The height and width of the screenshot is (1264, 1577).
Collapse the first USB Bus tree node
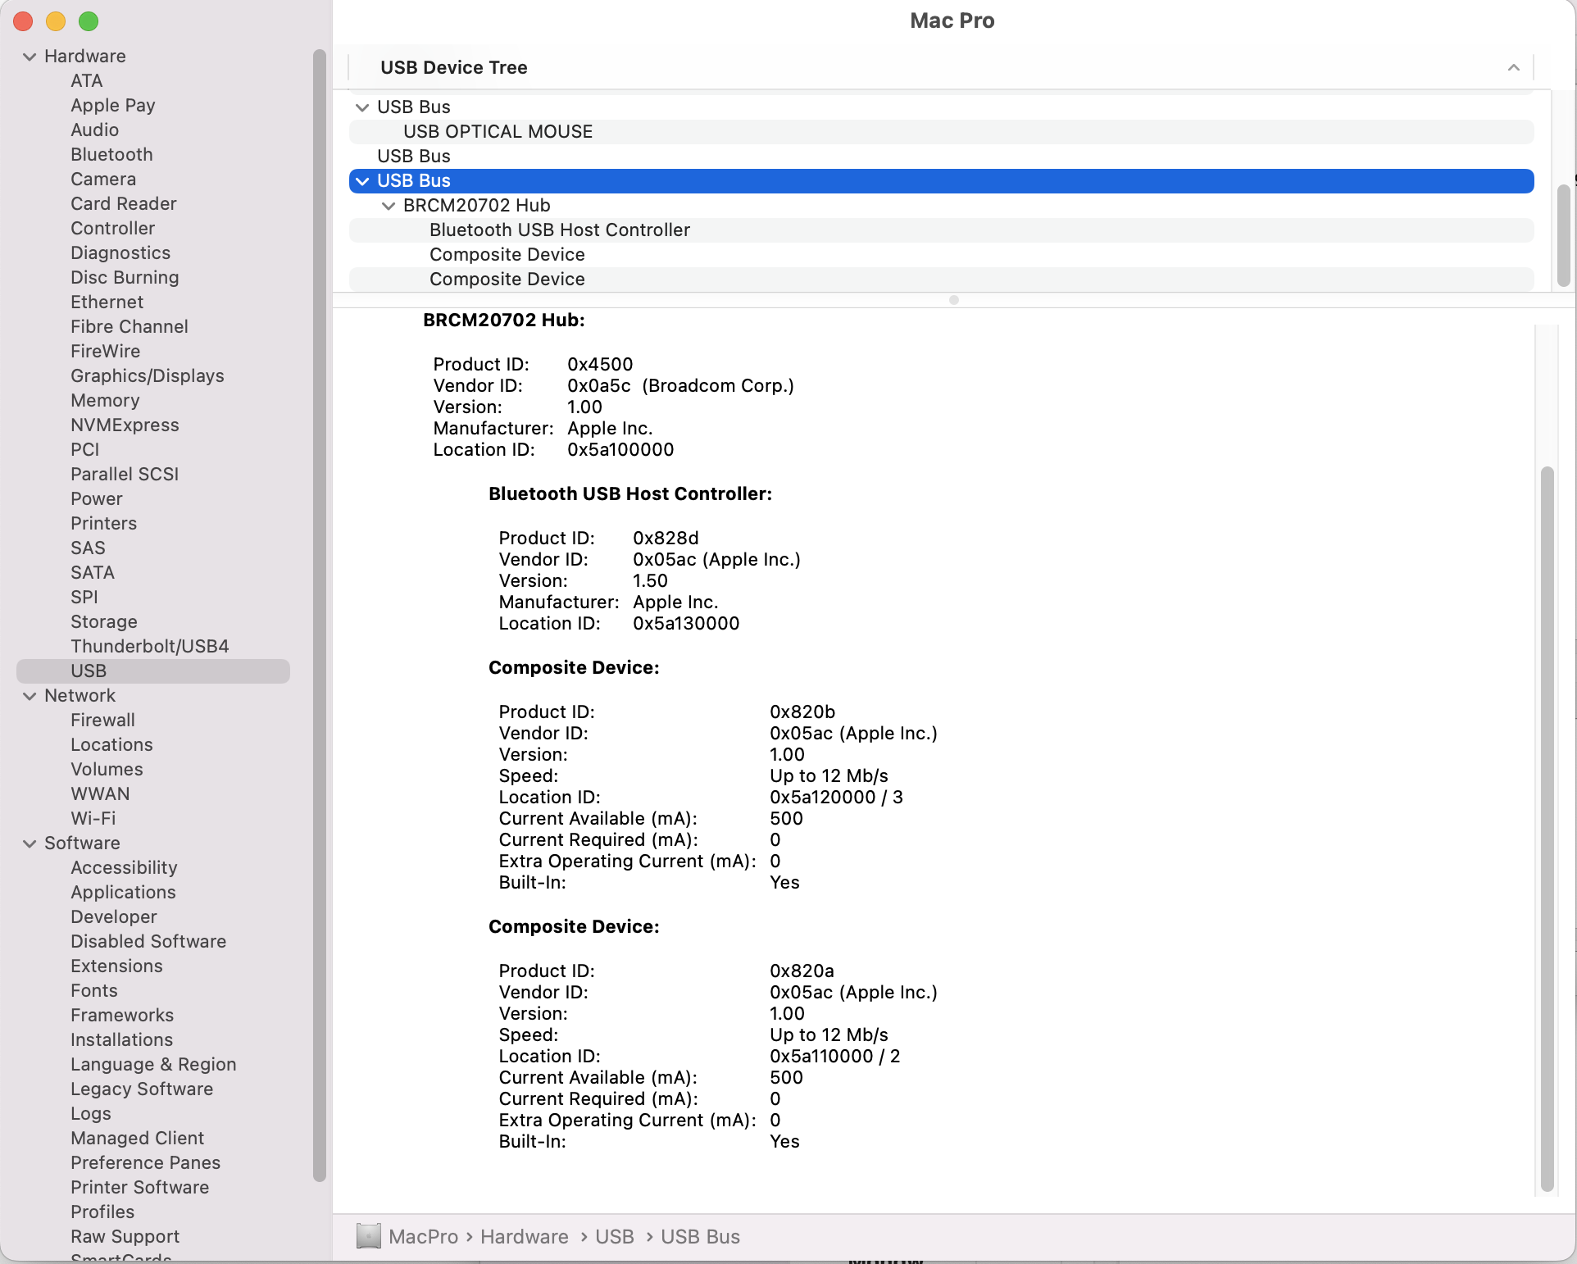(362, 107)
